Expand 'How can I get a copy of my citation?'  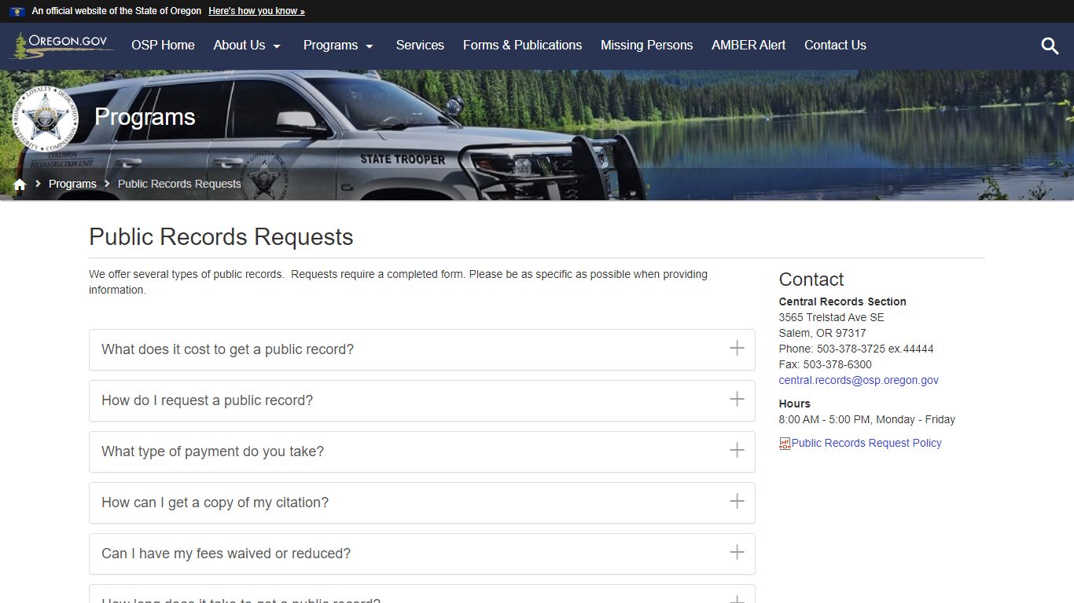point(422,502)
